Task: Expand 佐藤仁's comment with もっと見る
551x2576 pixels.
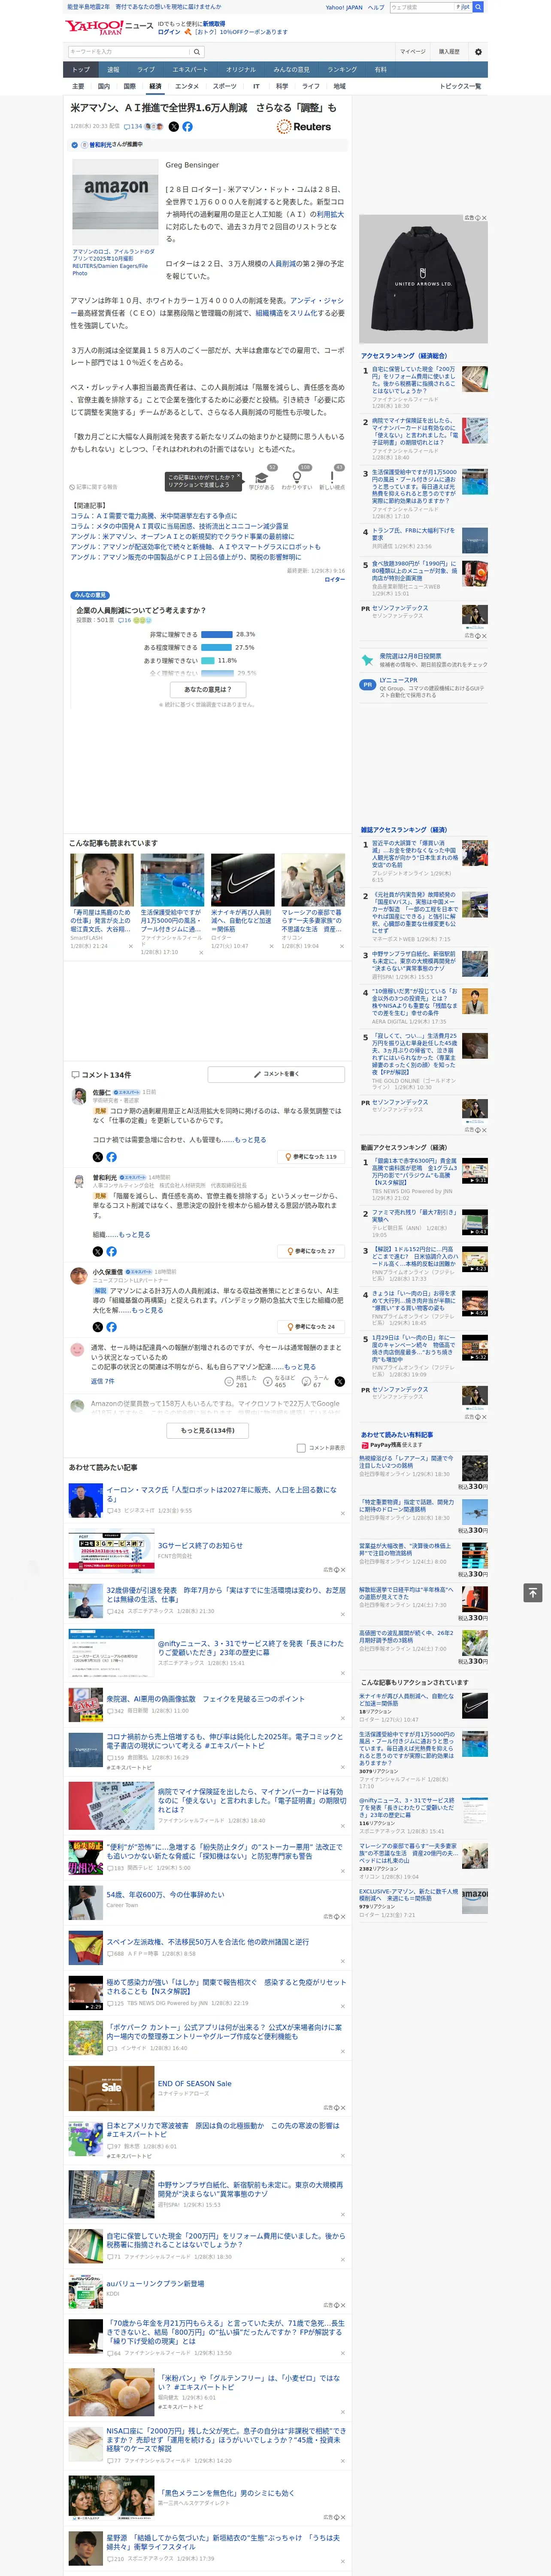Action: [x=251, y=1139]
